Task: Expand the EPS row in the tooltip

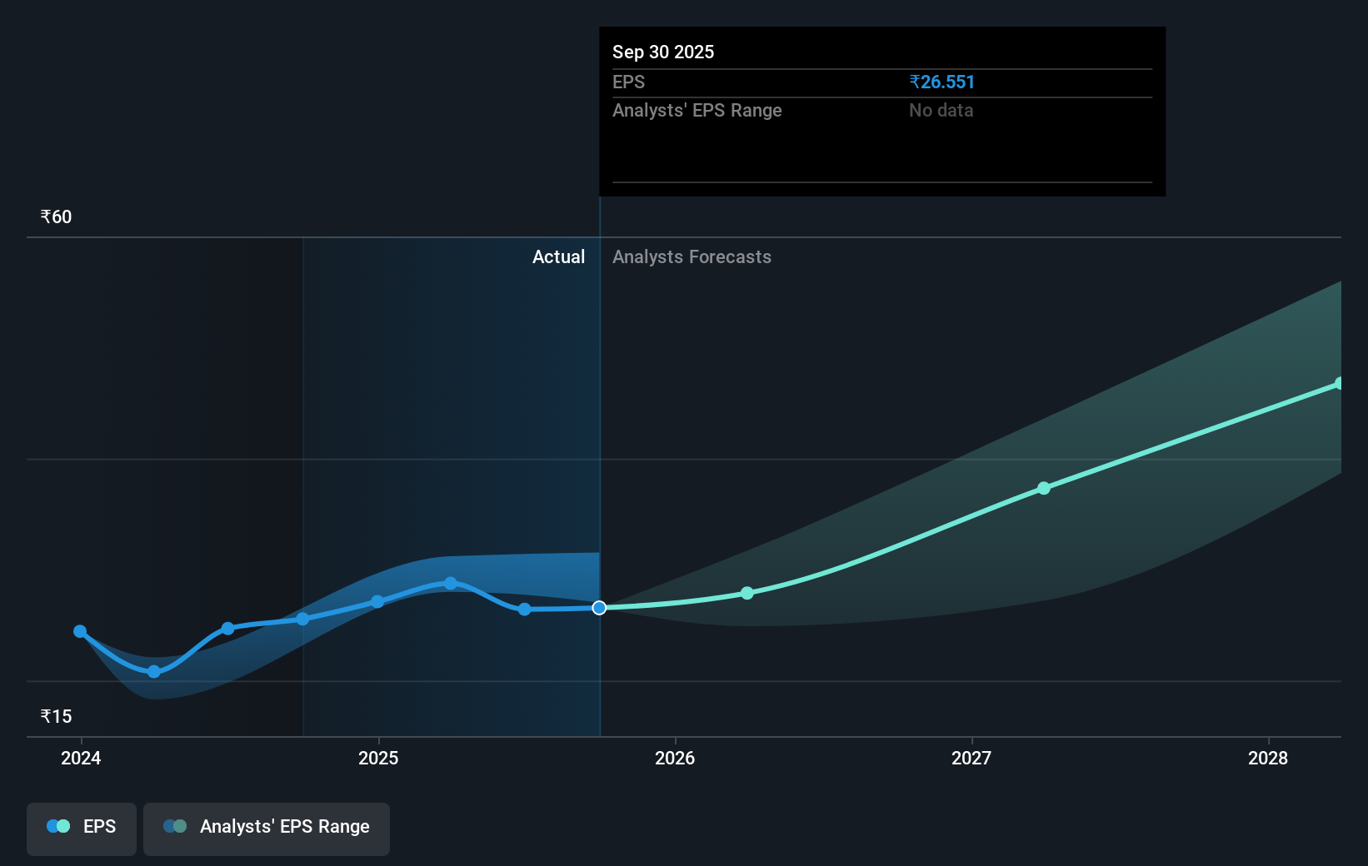Action: click(630, 82)
